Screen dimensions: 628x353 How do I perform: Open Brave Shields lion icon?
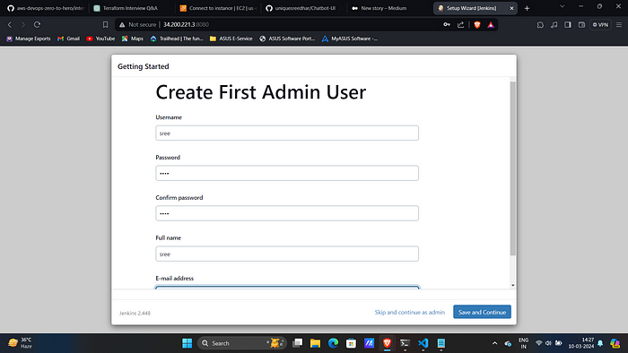tap(477, 24)
